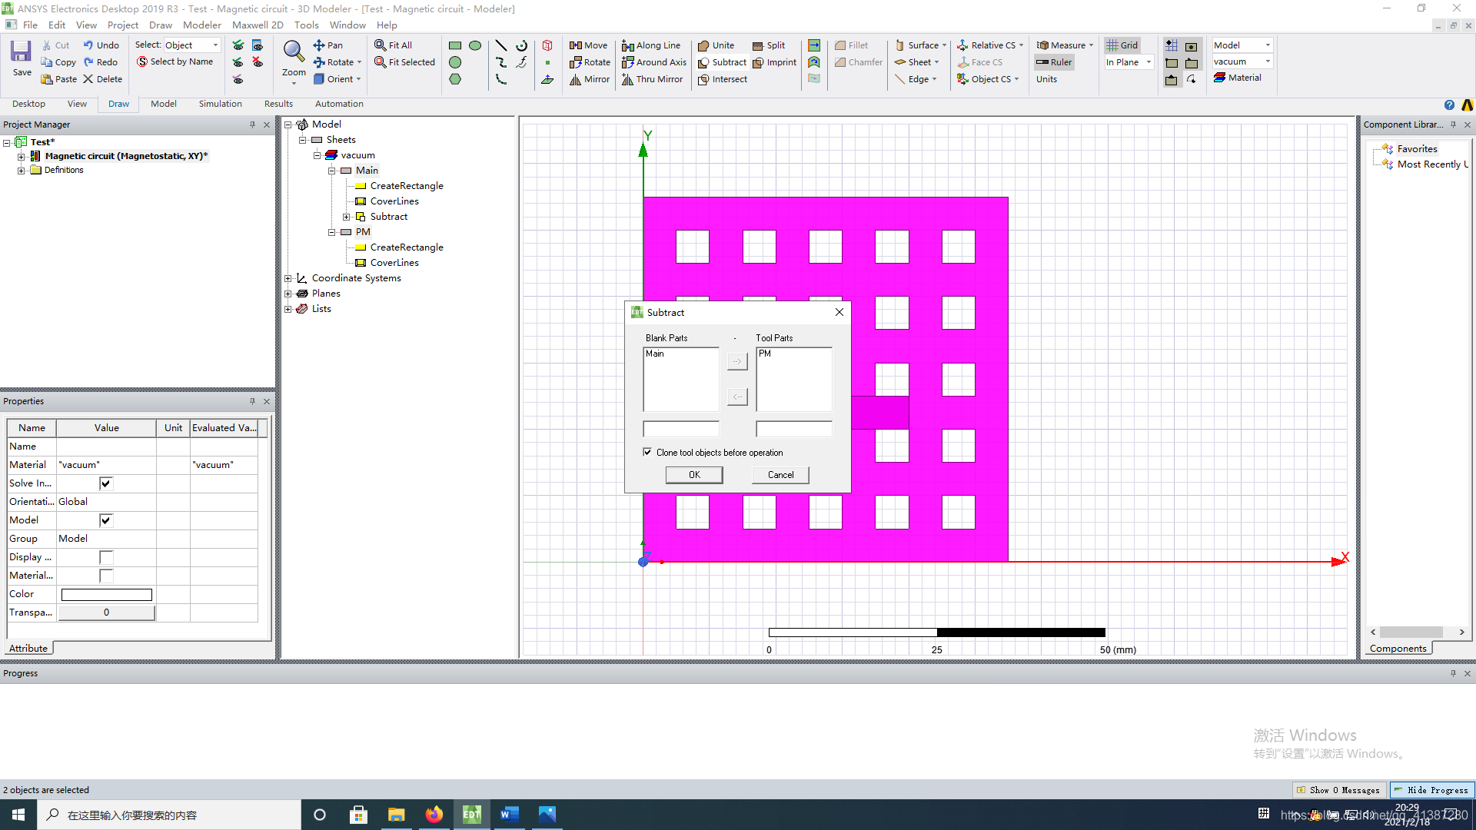Screen dimensions: 1476x830
Task: Select PM in Tool Parts list
Action: point(765,354)
